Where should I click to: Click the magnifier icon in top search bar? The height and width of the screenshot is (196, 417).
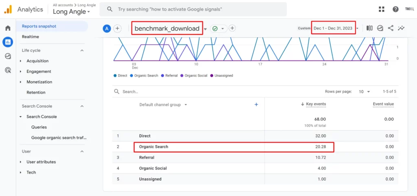pyautogui.click(x=110, y=9)
